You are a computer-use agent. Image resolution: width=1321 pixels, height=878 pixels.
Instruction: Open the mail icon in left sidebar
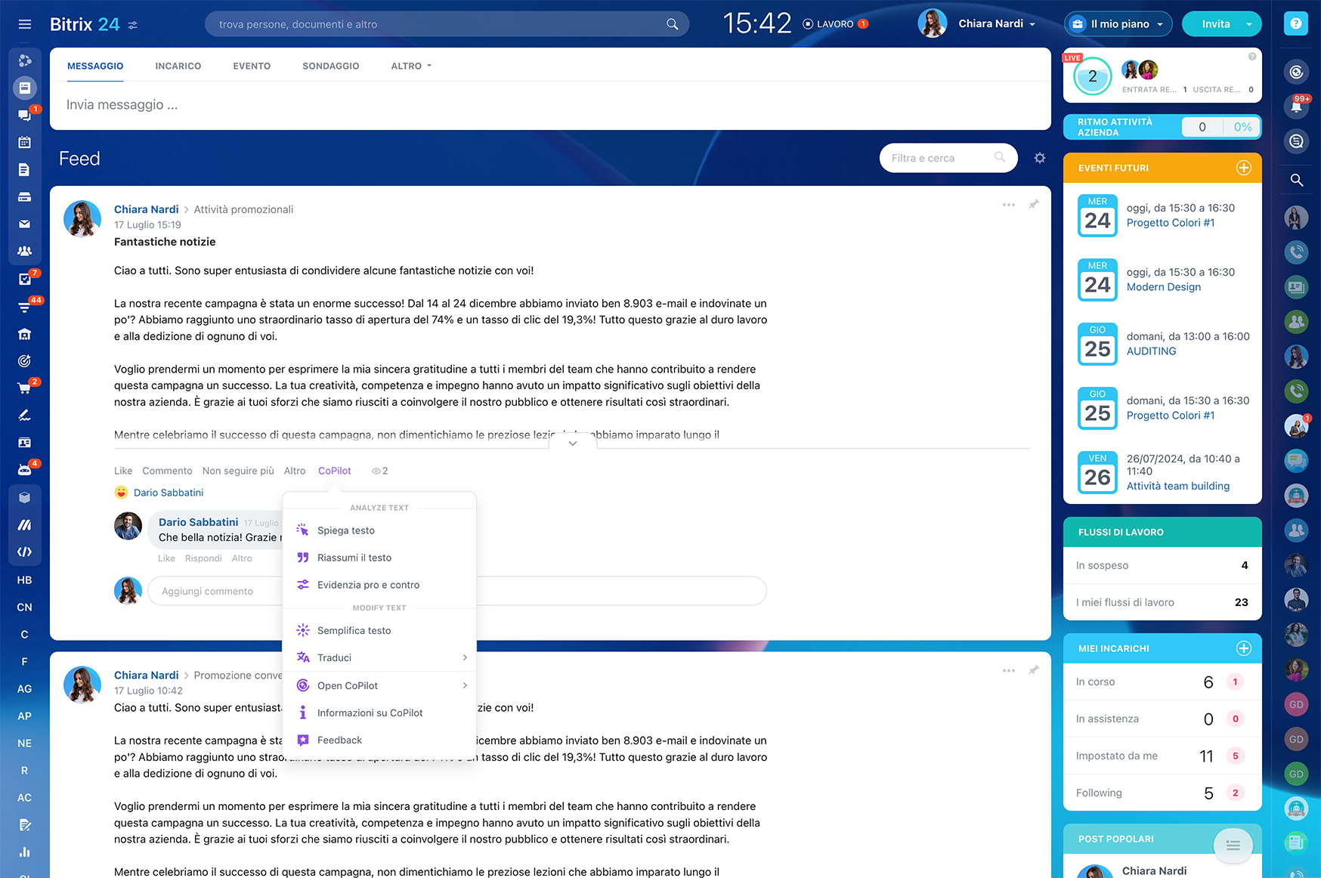24,224
